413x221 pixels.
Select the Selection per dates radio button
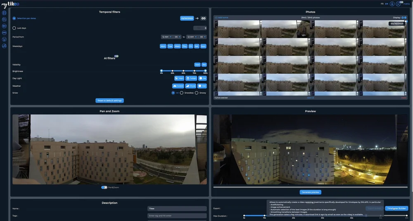[14, 19]
